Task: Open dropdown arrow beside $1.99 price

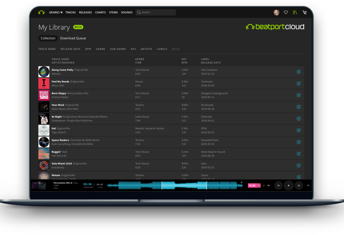Action: [x=259, y=186]
